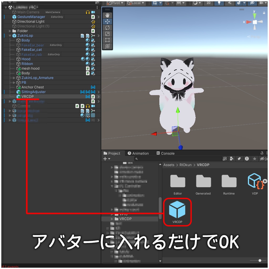
Task: Toggle scene lighting bulb icon
Action: (219, 3)
